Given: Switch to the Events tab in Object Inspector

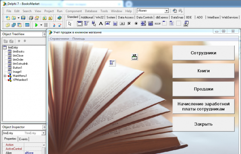Looking at the screenshot, I should click(23, 139).
